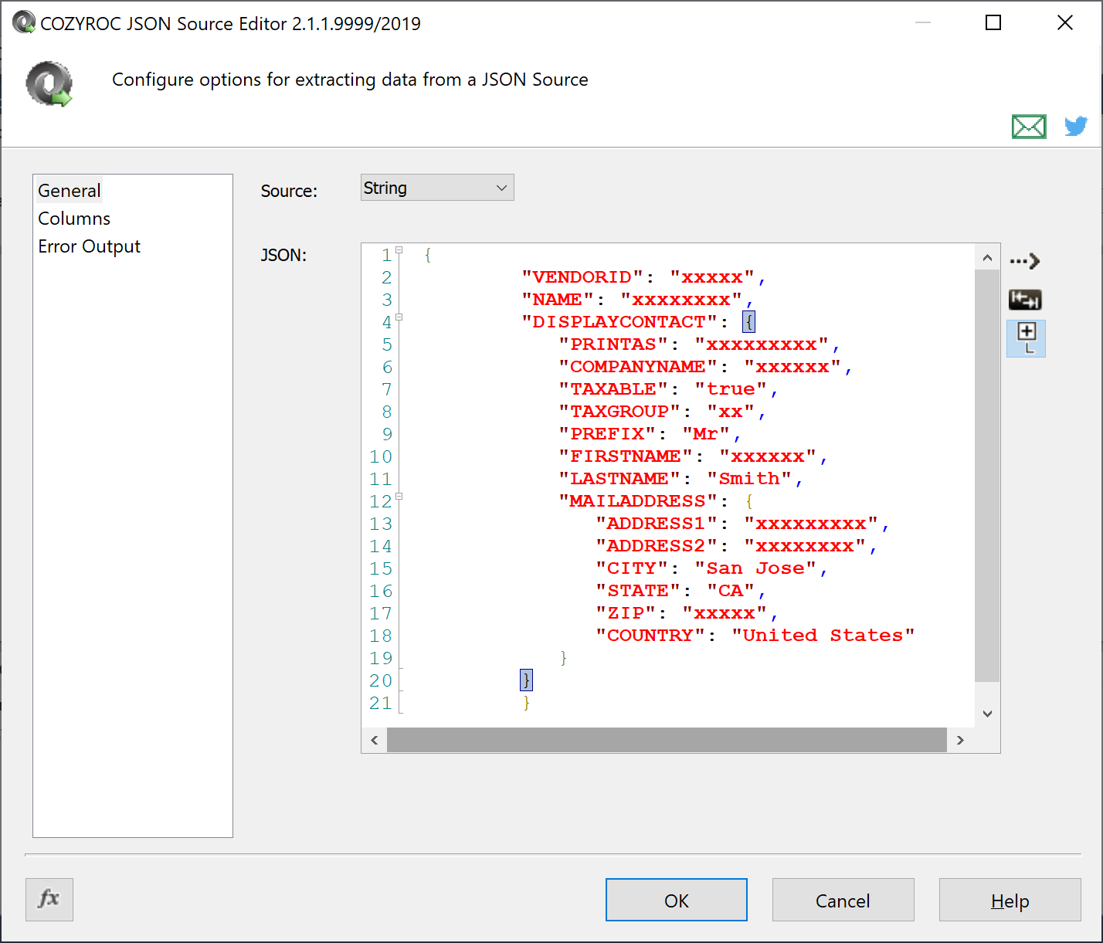The width and height of the screenshot is (1103, 943).
Task: Click the "CA" state value
Action: pyautogui.click(x=731, y=591)
